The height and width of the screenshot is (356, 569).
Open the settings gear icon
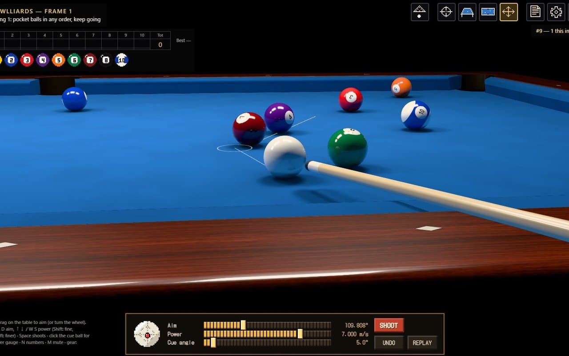[x=556, y=12]
